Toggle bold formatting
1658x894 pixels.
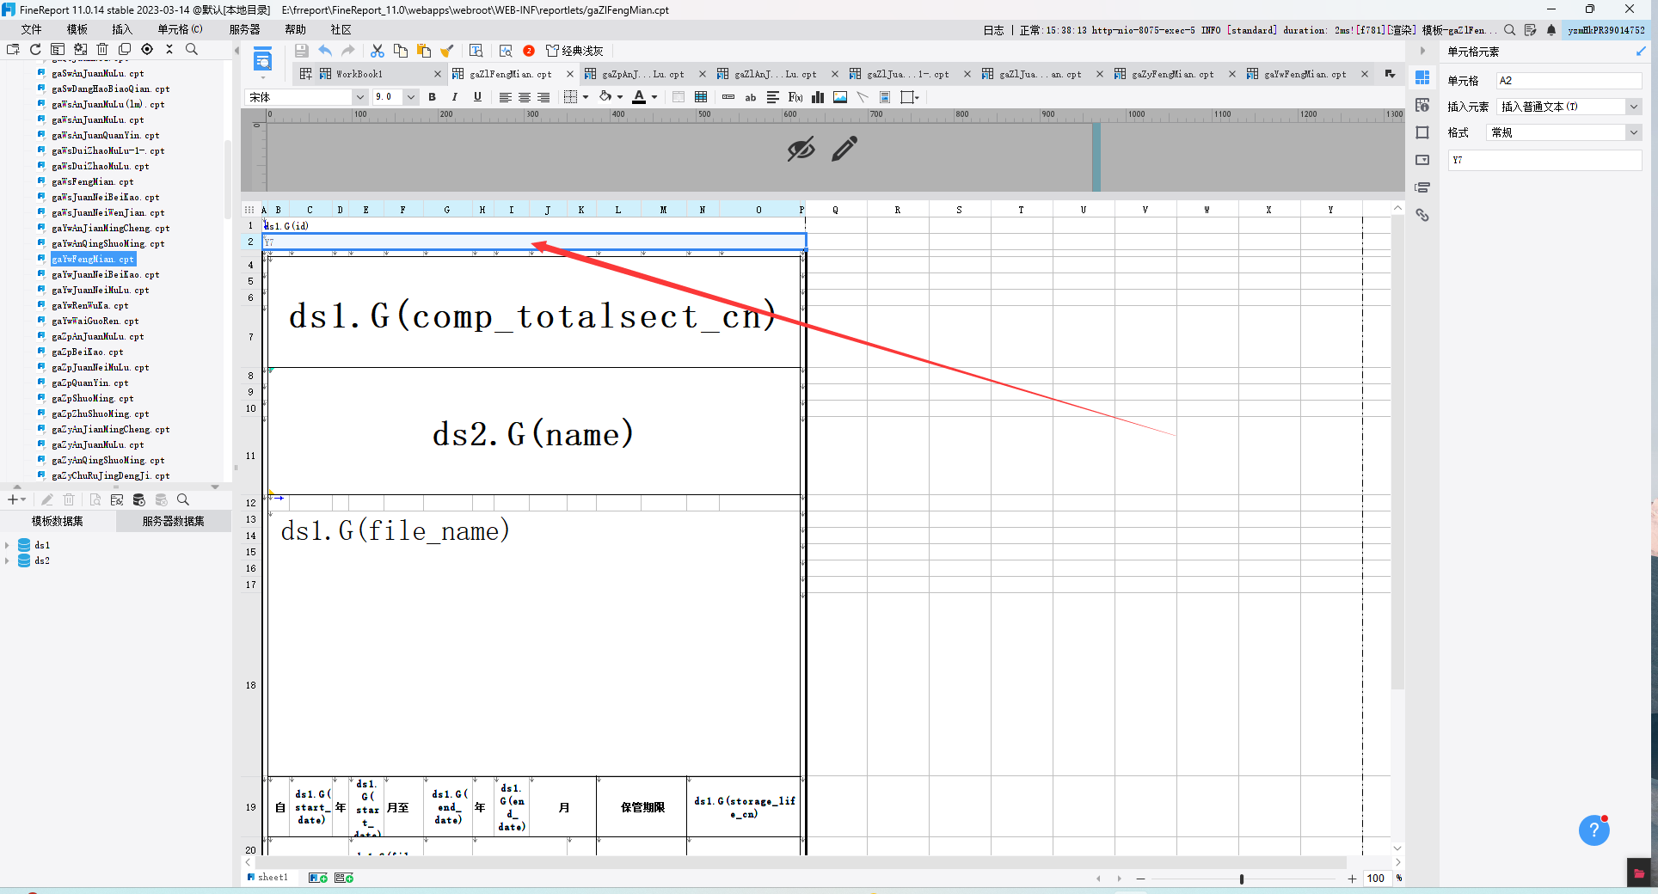pos(433,97)
